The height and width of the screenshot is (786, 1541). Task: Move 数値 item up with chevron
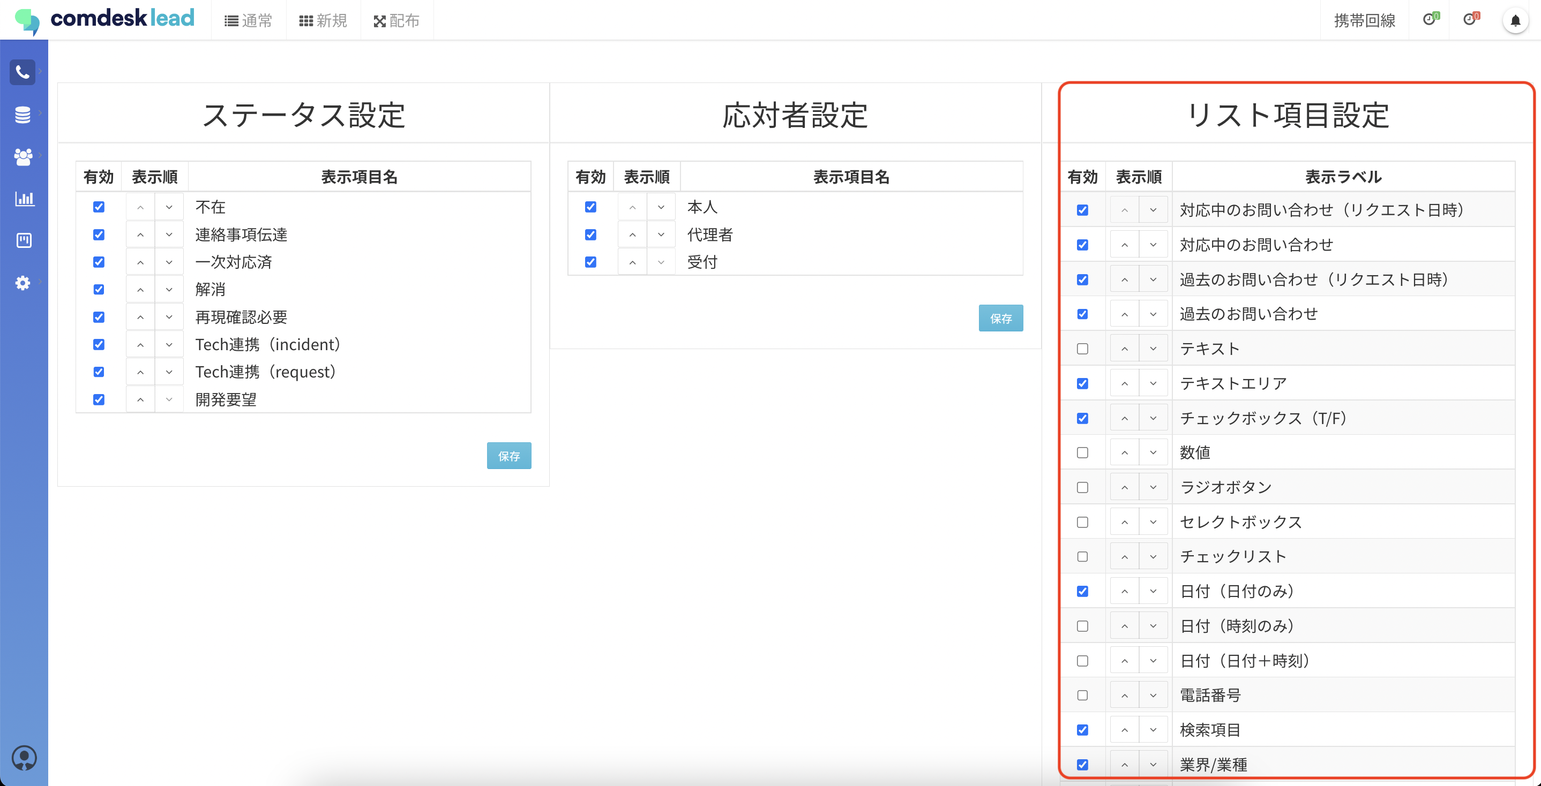[x=1124, y=452]
